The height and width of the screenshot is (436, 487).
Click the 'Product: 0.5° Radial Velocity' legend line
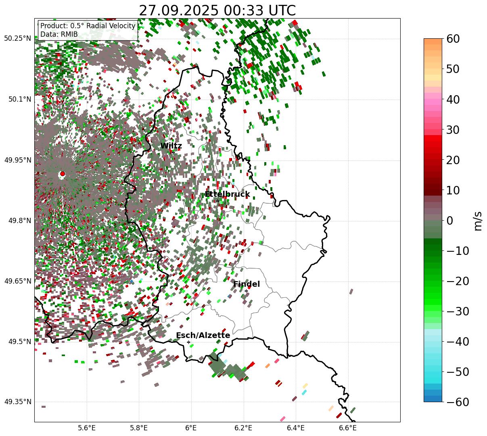[88, 26]
